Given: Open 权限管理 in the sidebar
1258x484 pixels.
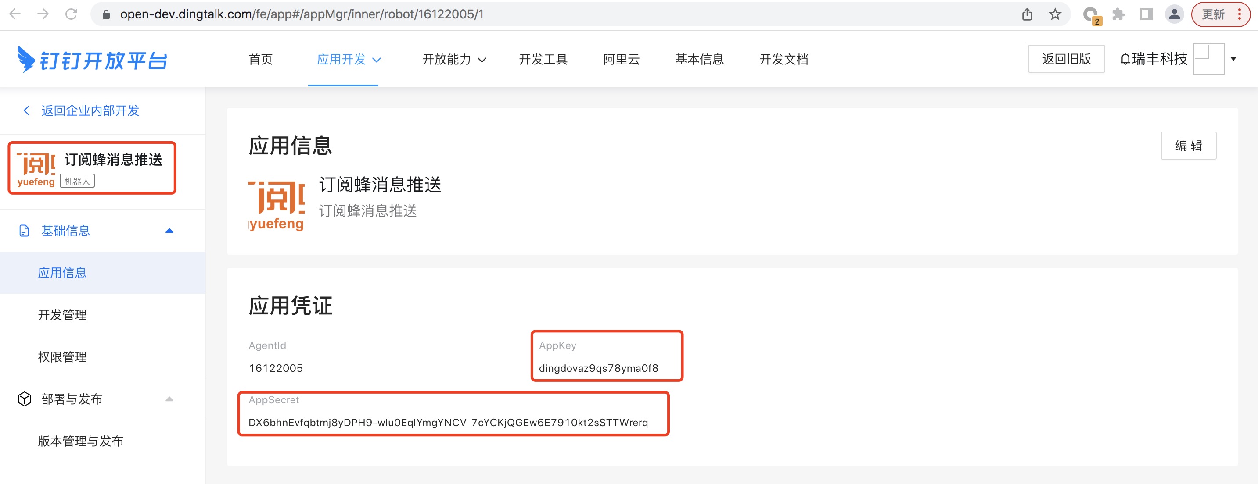Looking at the screenshot, I should pos(62,357).
